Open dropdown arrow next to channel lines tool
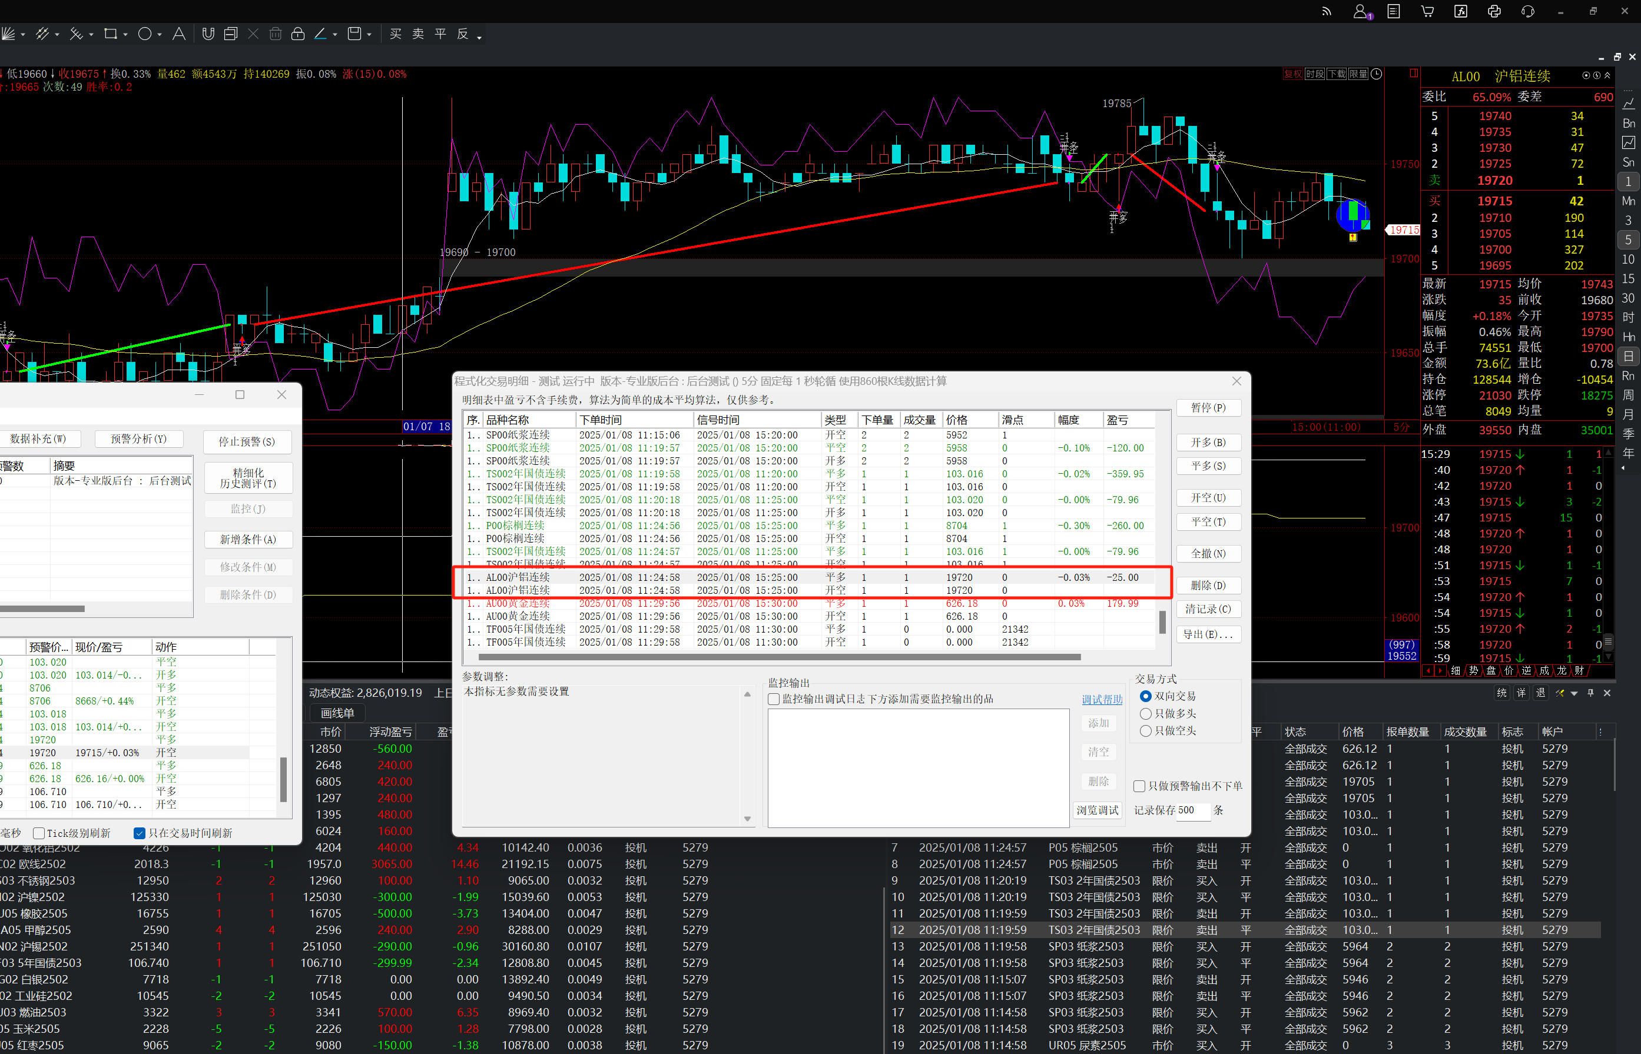 click(x=58, y=35)
